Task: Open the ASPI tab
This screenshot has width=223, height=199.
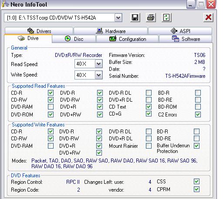Action: (180, 31)
